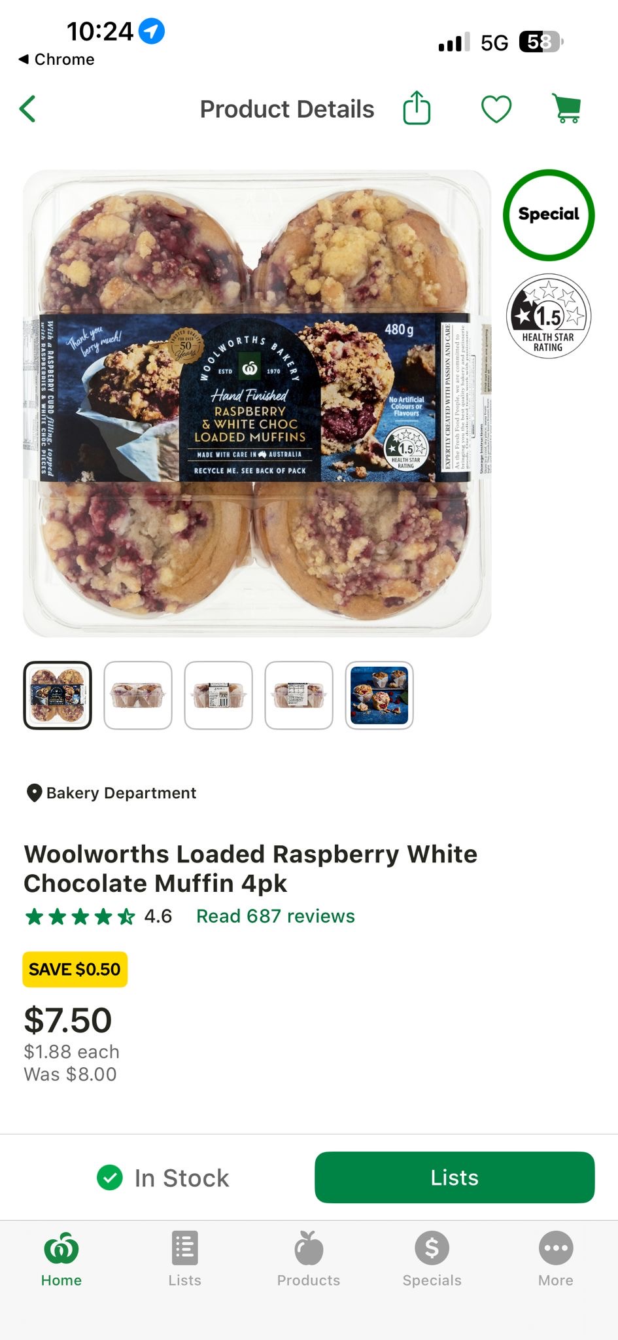
Task: Add product to favourites with heart icon
Action: click(x=496, y=109)
